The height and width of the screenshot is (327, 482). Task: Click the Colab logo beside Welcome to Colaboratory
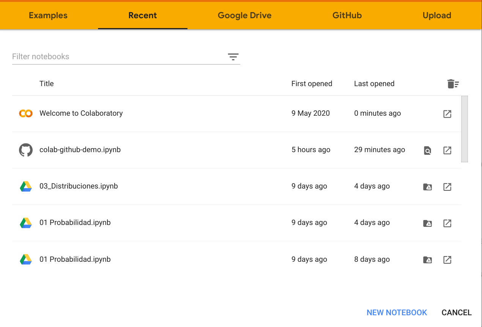[26, 113]
